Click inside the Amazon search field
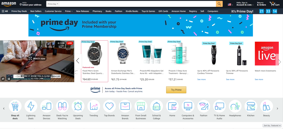283x129 pixels. click(x=138, y=4)
